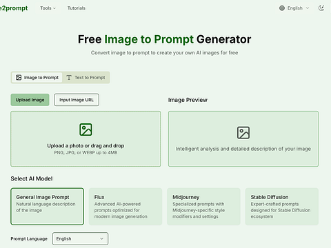Switch to the Image to Prompt tab
Image resolution: width=331 pixels, height=248 pixels.
click(37, 78)
